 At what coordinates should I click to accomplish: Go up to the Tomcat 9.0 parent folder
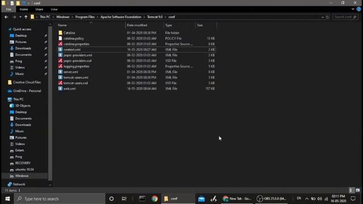[x=26, y=17]
